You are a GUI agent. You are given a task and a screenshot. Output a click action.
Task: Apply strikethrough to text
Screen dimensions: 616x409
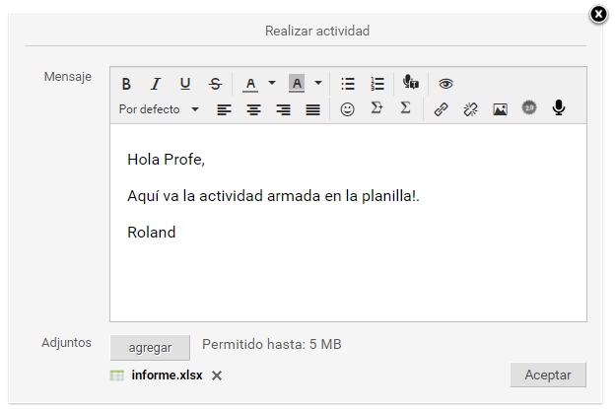click(x=215, y=84)
